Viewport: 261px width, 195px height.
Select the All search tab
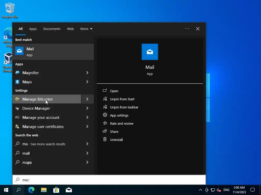tap(20, 29)
